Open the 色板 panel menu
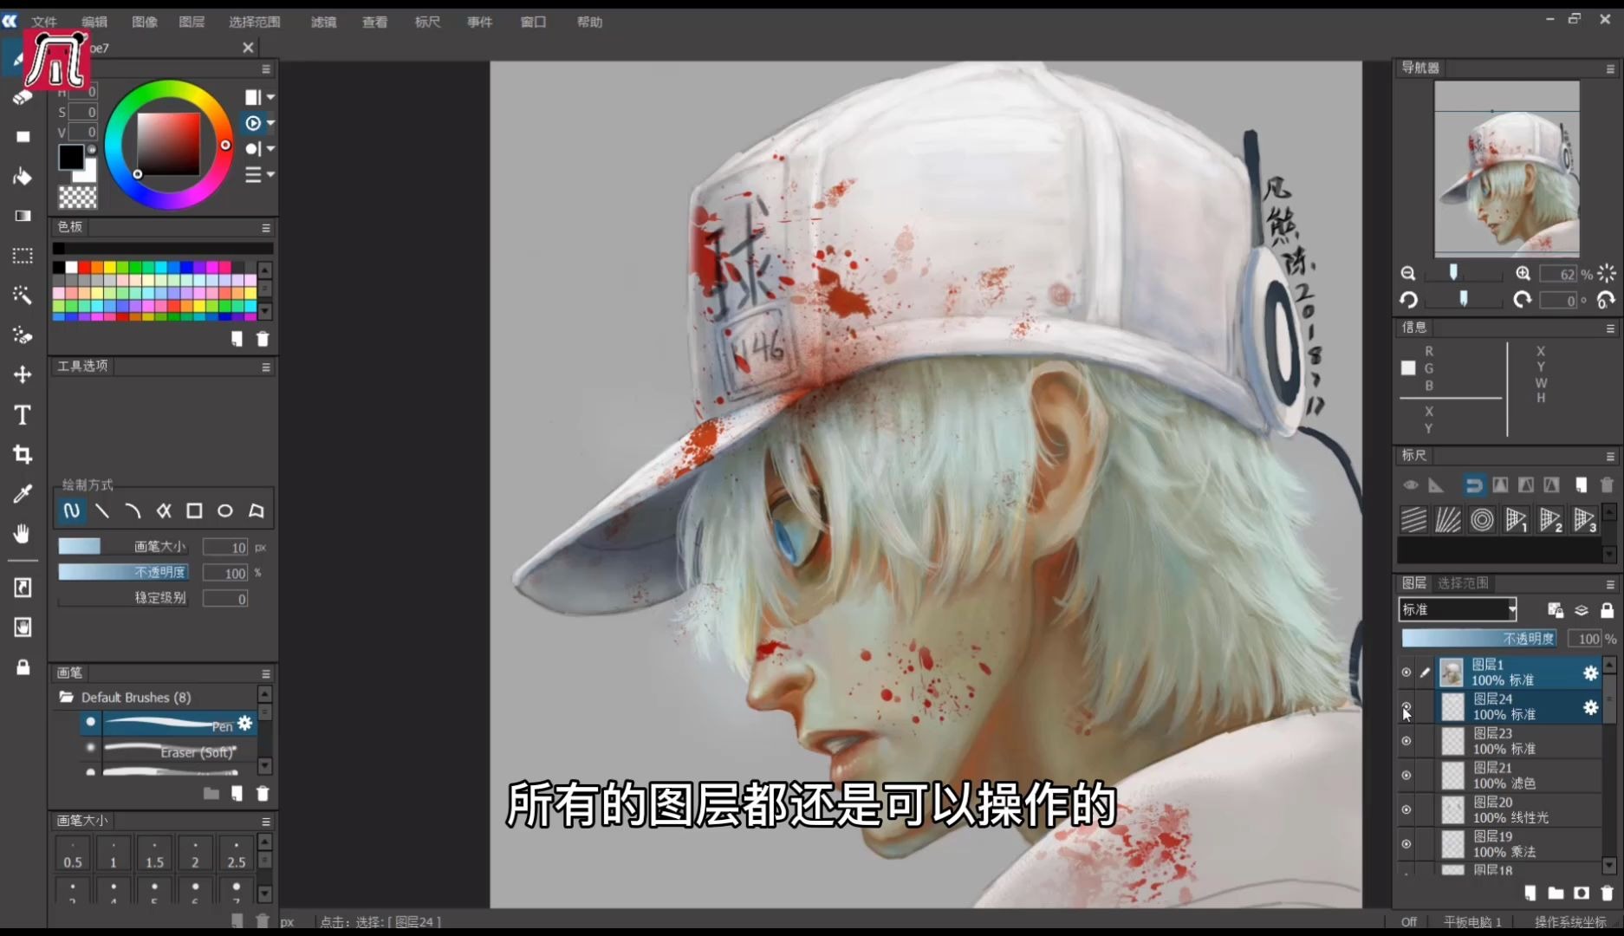 [266, 227]
